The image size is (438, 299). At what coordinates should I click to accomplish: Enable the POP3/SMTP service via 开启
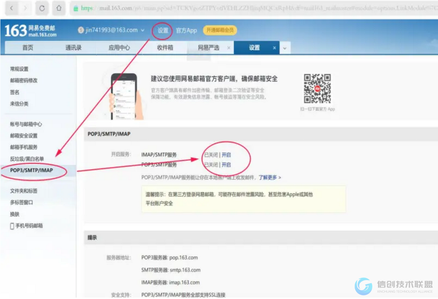pos(226,165)
